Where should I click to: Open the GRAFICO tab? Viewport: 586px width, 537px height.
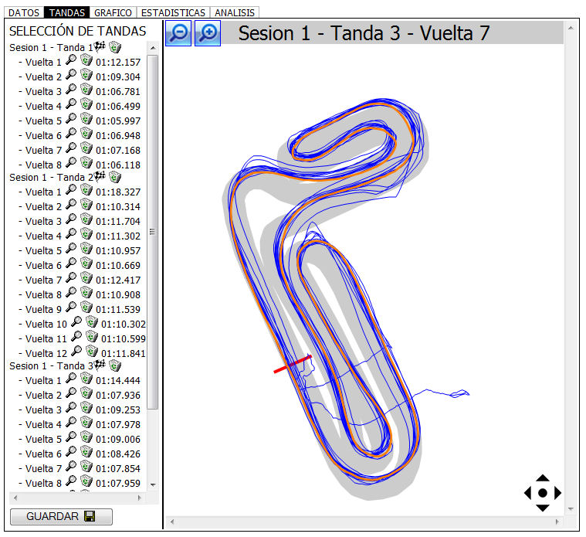[x=113, y=12]
